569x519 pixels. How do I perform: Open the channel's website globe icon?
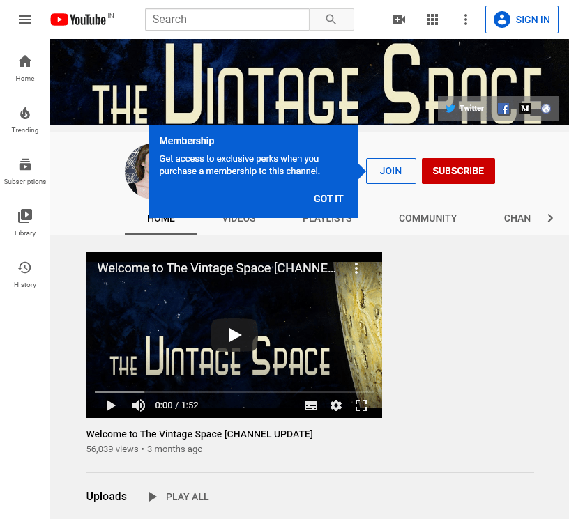(x=546, y=109)
